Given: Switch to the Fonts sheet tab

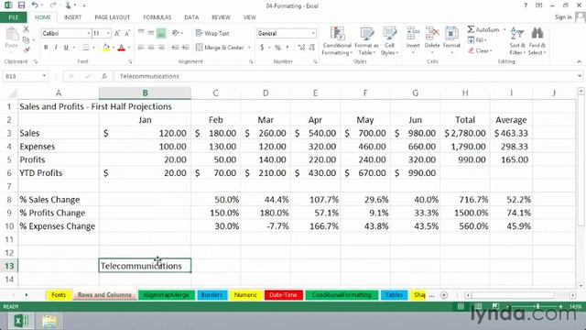Looking at the screenshot, I should click(59, 295).
